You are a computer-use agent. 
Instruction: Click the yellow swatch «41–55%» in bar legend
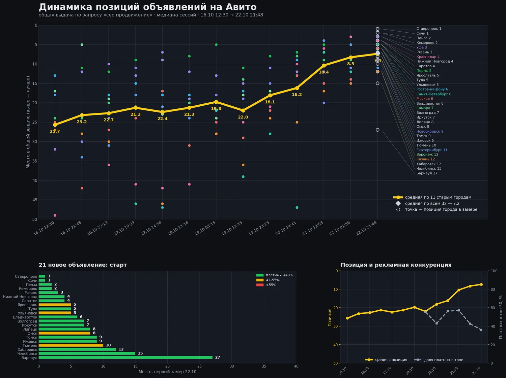click(x=260, y=280)
